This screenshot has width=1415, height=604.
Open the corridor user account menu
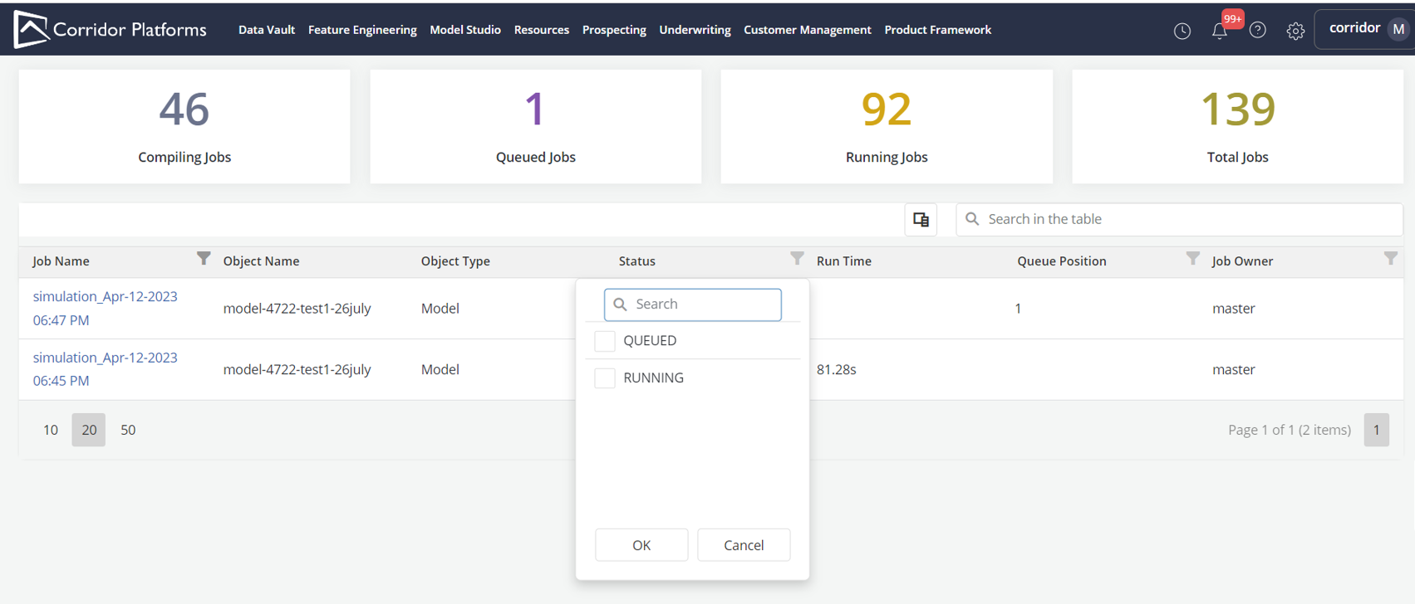point(1365,29)
